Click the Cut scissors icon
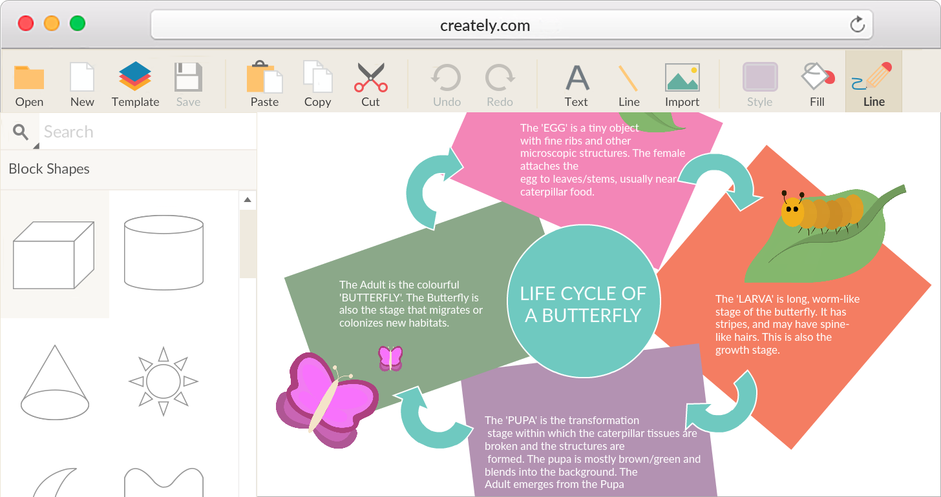 click(x=370, y=78)
